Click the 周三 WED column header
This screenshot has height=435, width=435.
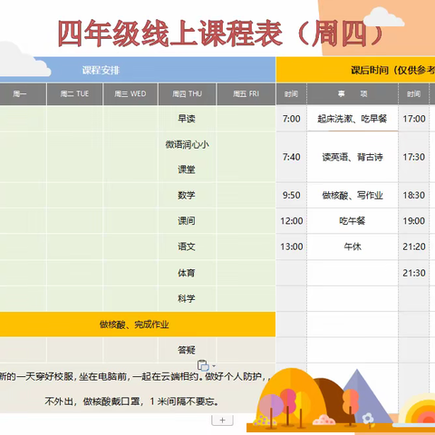pos(130,94)
